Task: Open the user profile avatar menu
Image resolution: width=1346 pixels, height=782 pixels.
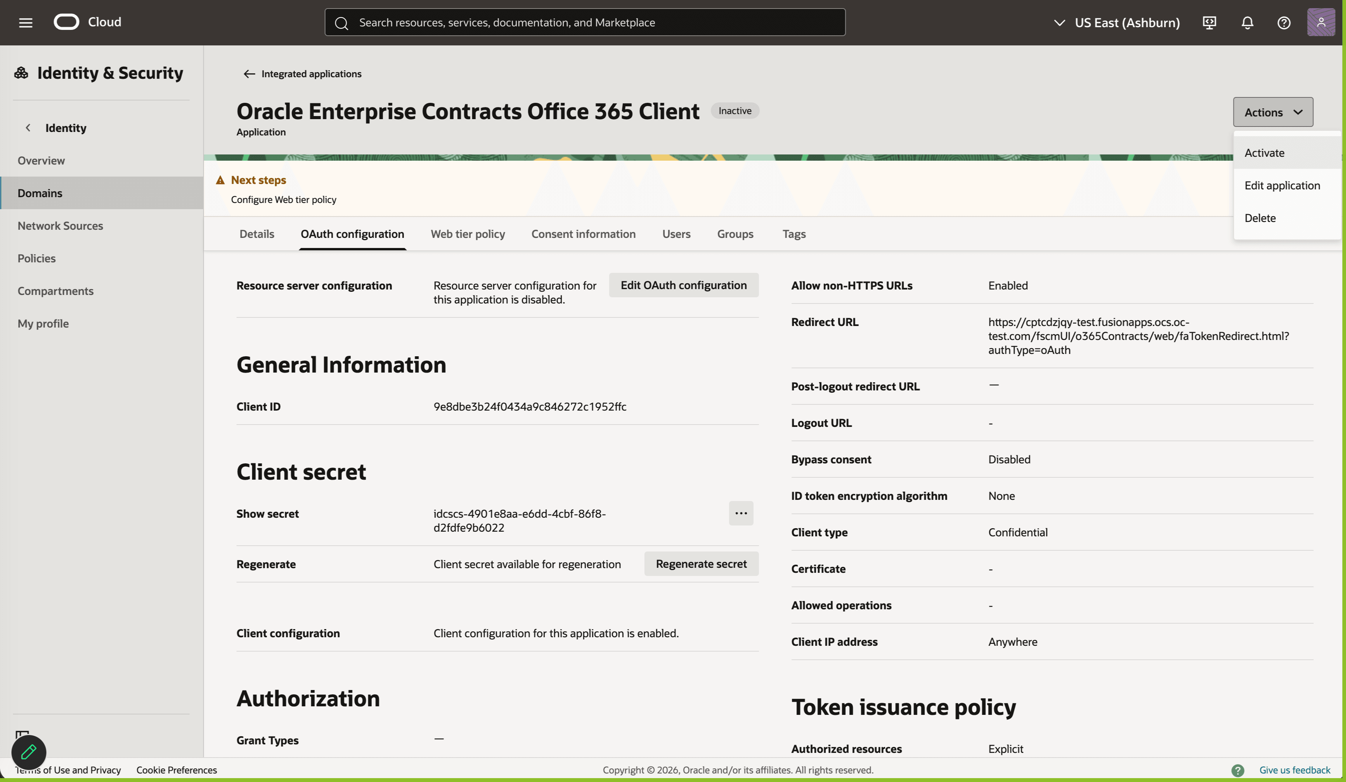Action: pyautogui.click(x=1321, y=23)
